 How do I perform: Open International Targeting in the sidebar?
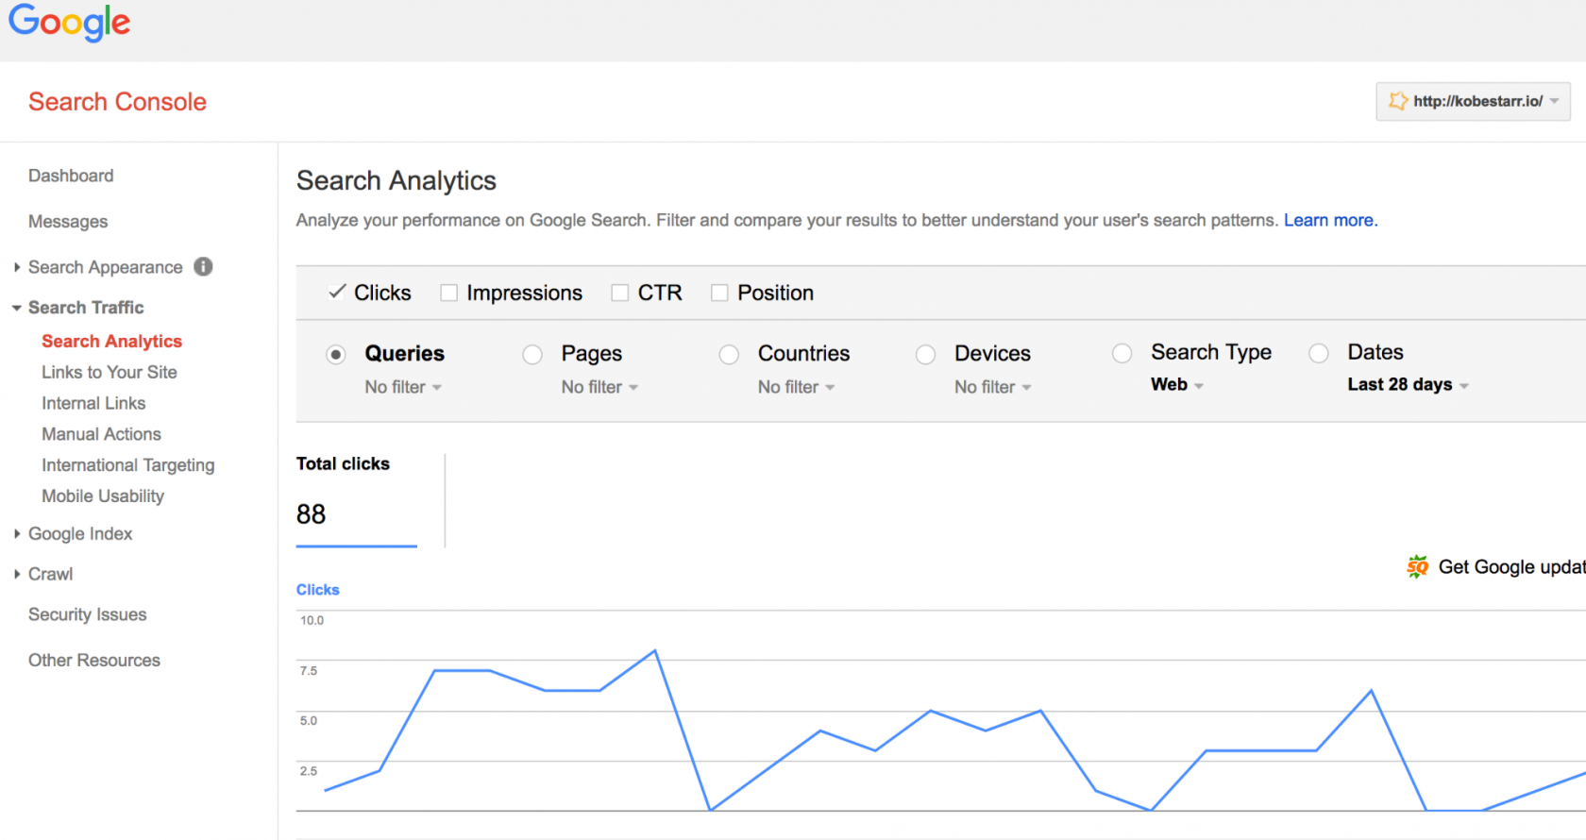click(x=127, y=465)
